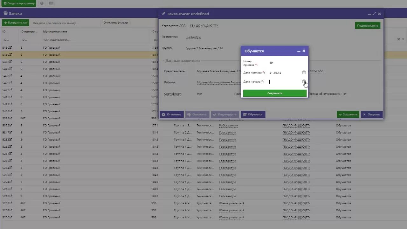Click Робоквантум link in row 5372
The height and width of the screenshot is (229, 407).
(x=228, y=125)
